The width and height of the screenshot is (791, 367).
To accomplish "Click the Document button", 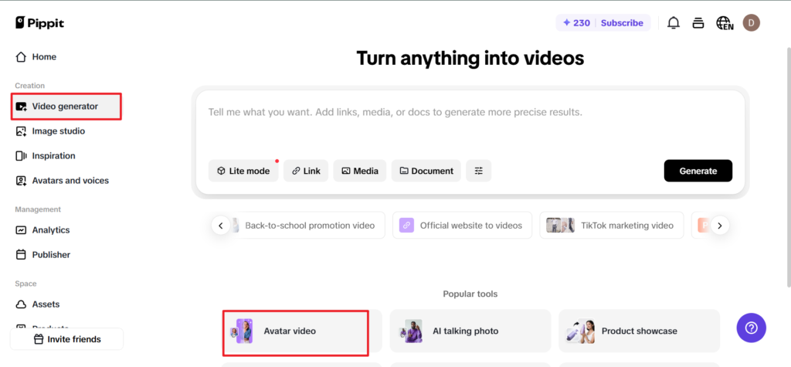I will pyautogui.click(x=426, y=171).
